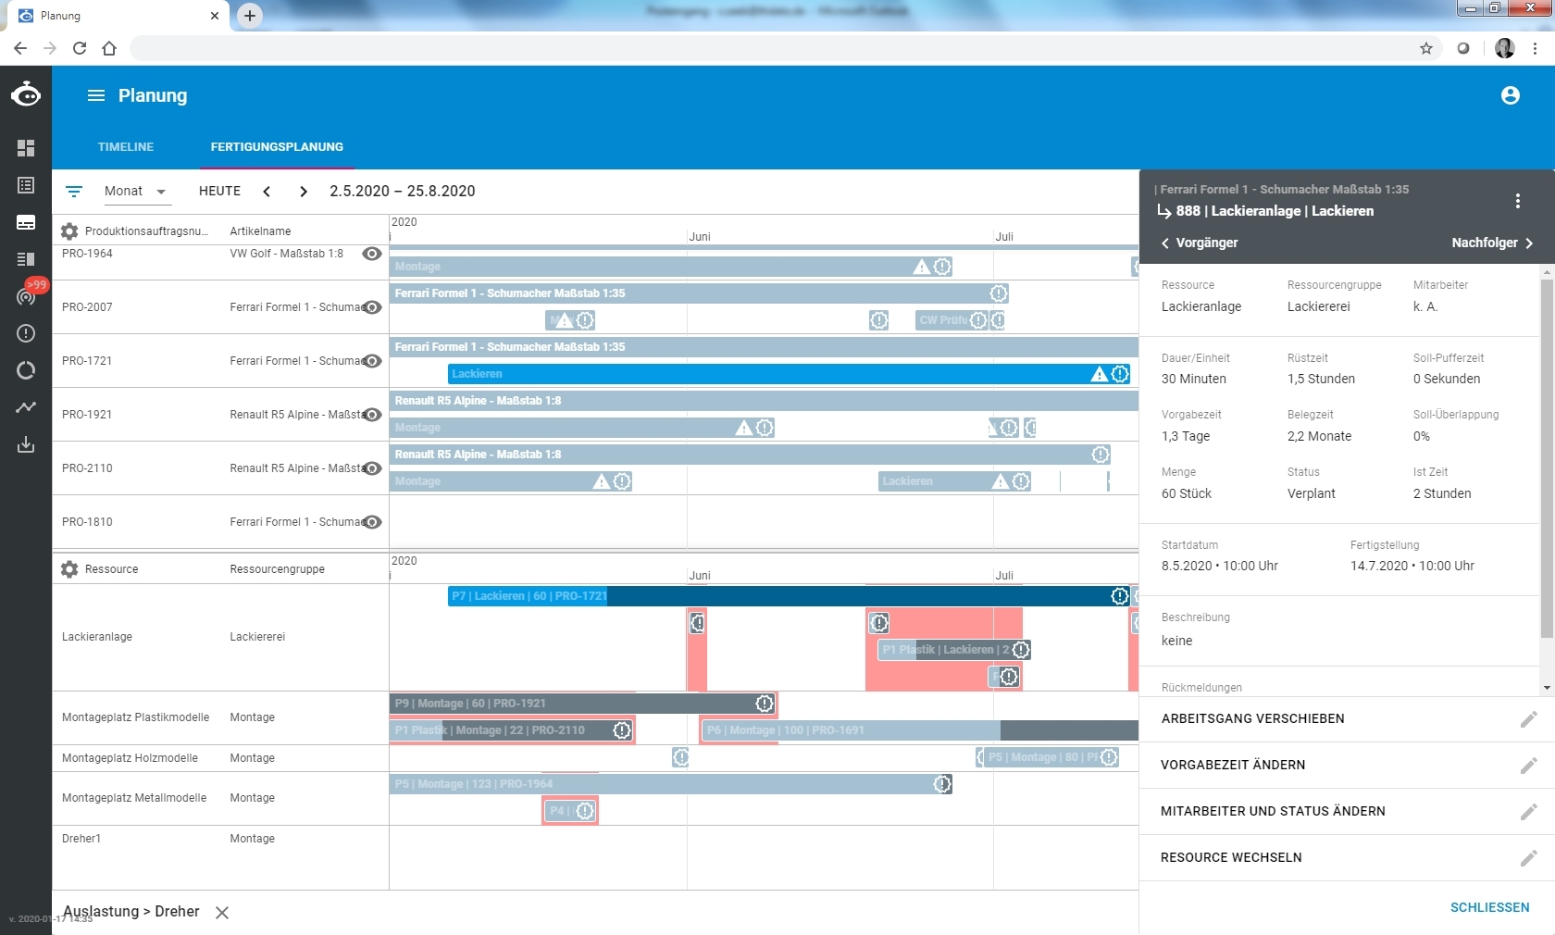Click the detail panel scrollbar thumb
This screenshot has width=1555, height=935.
[x=1547, y=458]
